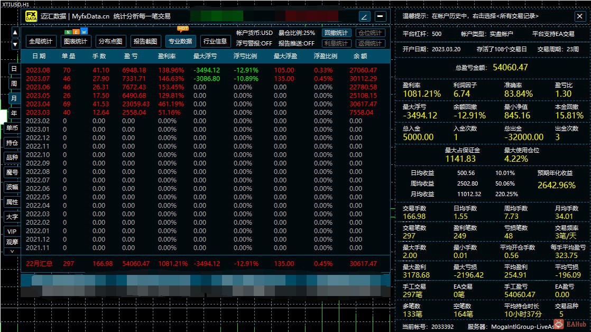
Task: Click balance value 27060.47
Action: (x=363, y=70)
